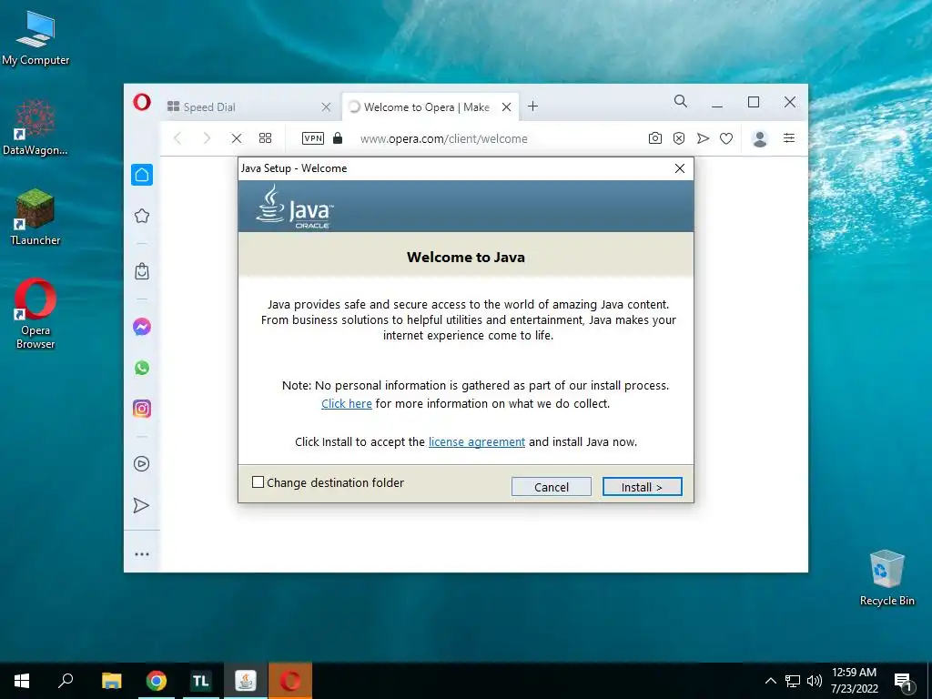Open the ad blocker shield icon
This screenshot has height=699, width=932.
point(679,138)
